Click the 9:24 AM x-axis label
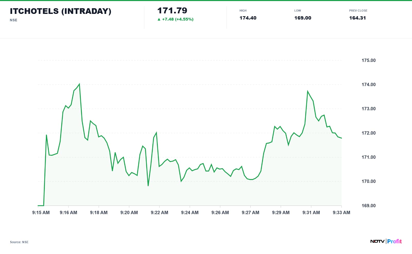The width and height of the screenshot is (412, 254). [x=190, y=213]
